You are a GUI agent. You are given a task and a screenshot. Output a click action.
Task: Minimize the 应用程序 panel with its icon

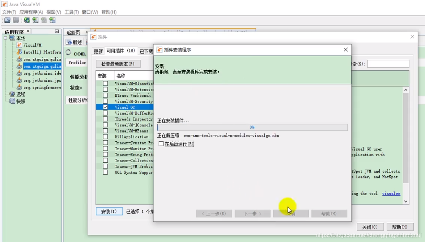click(x=57, y=32)
